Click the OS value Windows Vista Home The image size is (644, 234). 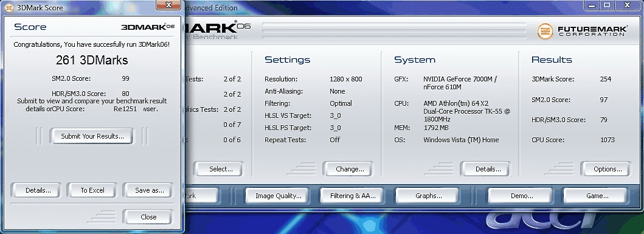[x=461, y=140]
